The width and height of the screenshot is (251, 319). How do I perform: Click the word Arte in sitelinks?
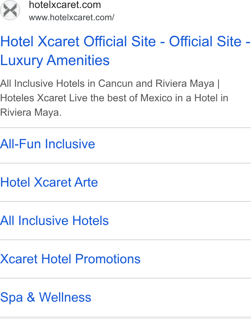[86, 182]
